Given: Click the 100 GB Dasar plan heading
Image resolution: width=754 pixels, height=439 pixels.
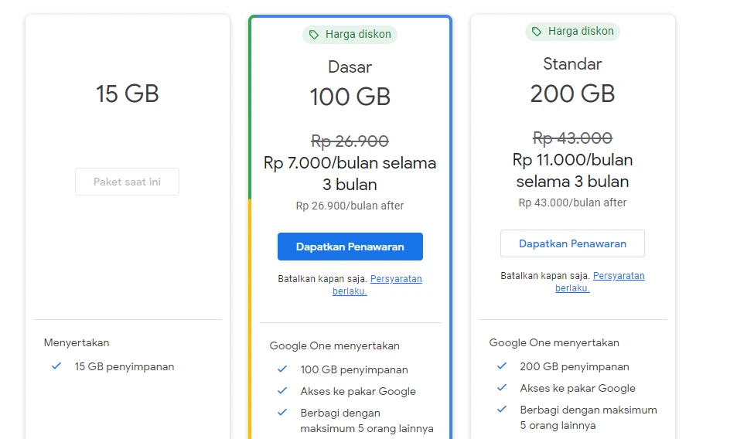Looking at the screenshot, I should (350, 97).
